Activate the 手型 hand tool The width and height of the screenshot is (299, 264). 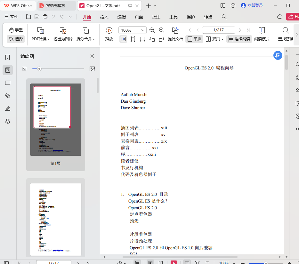[16, 30]
